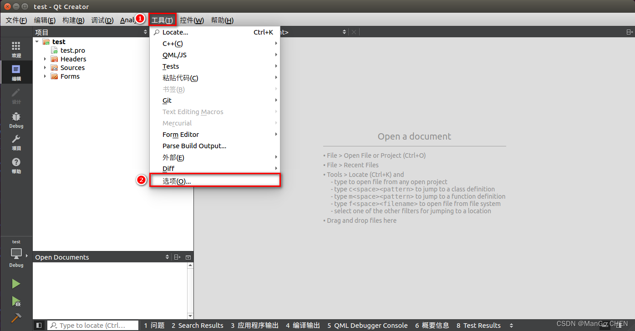The height and width of the screenshot is (331, 635).
Task: Expand the Headers folder in project tree
Action: [x=45, y=59]
